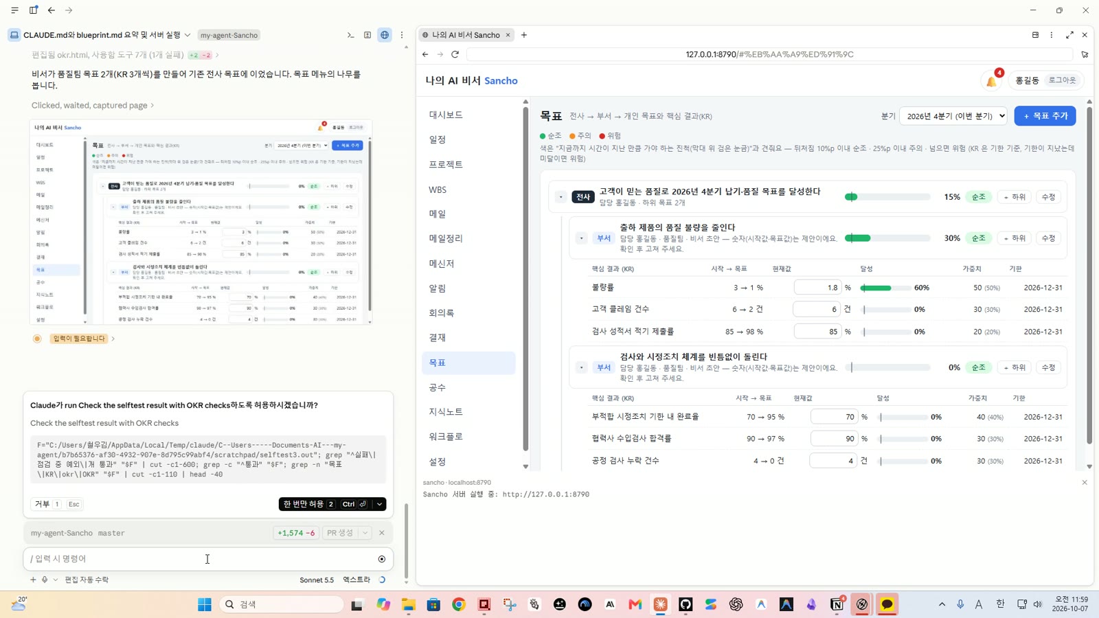1099x618 pixels.
Task: Click the 불량률 current value field 1.8
Action: pos(818,288)
